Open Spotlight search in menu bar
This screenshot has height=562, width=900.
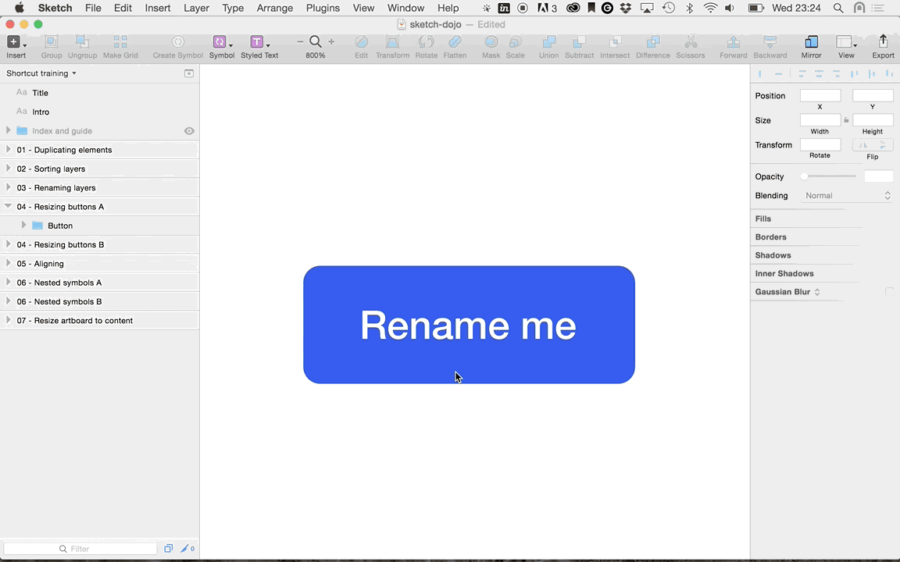838,8
